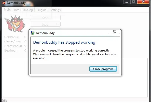Go to the Plugins tab
The height and width of the screenshot is (103, 151).
41,10
